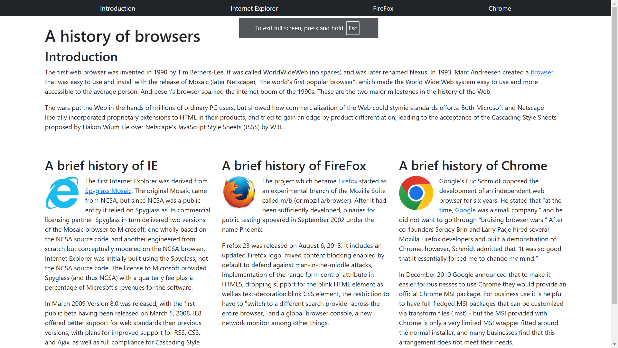The height and width of the screenshot is (348, 618).
Task: Jump to Chrome via the navbar
Action: pyautogui.click(x=500, y=8)
